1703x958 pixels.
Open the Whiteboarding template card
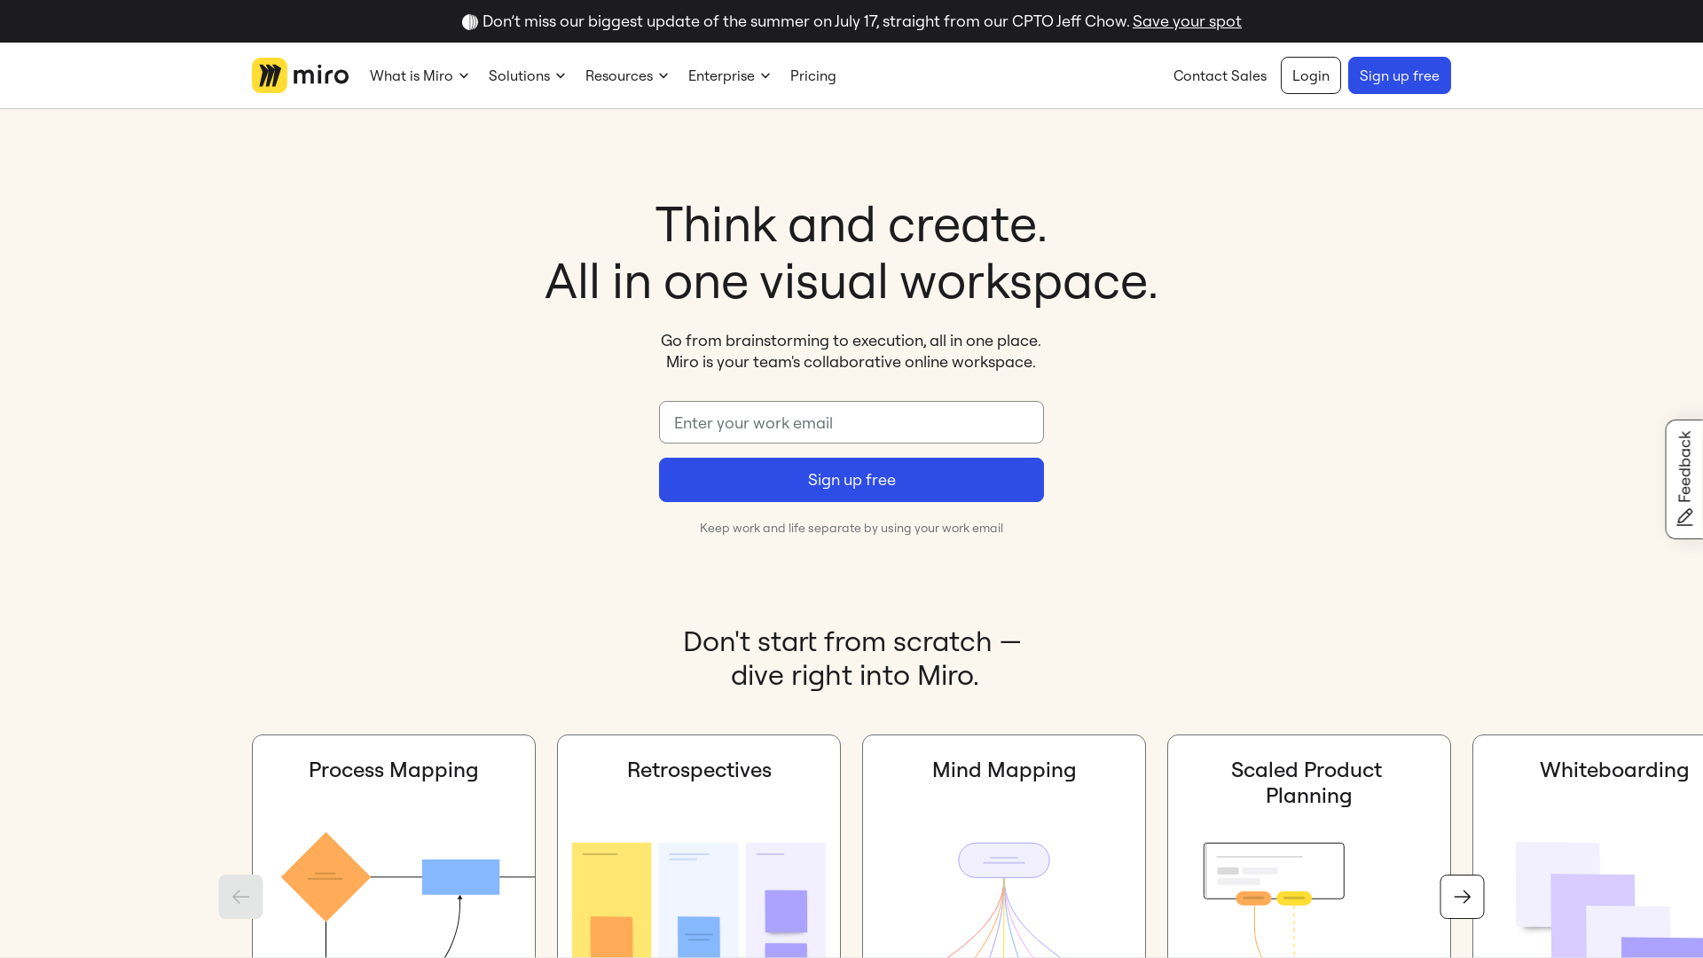[x=1588, y=846]
